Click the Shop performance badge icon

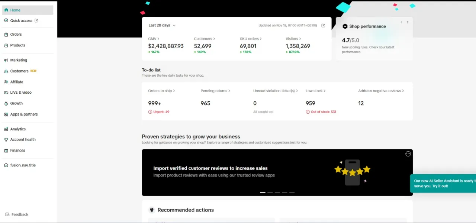tap(345, 26)
